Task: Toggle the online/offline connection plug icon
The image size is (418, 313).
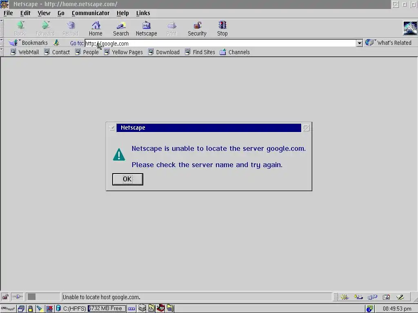Action: tap(17, 297)
